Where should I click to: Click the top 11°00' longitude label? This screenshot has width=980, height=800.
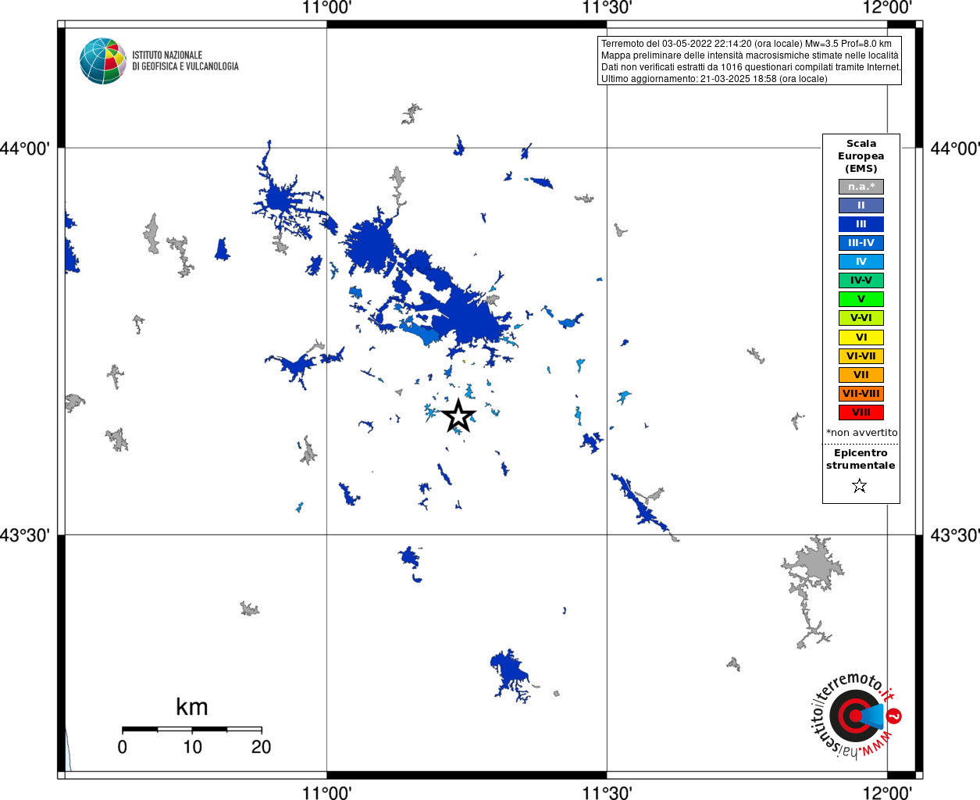(x=326, y=8)
